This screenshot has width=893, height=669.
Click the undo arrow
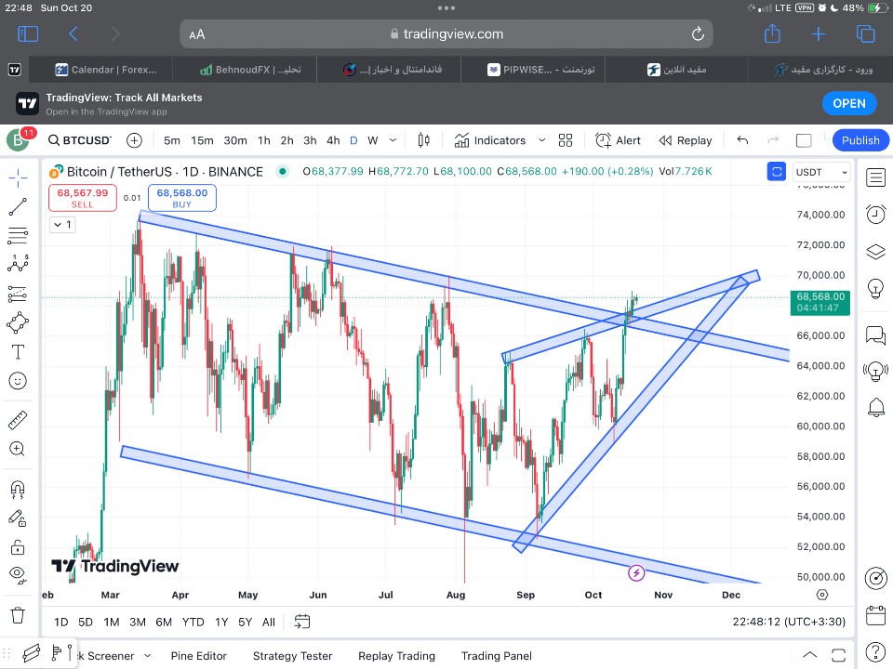point(742,140)
